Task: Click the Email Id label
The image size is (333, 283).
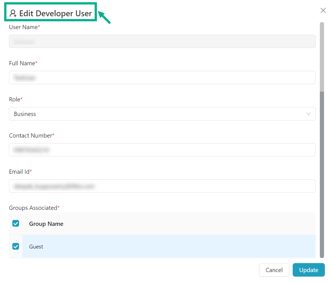Action: pyautogui.click(x=19, y=172)
